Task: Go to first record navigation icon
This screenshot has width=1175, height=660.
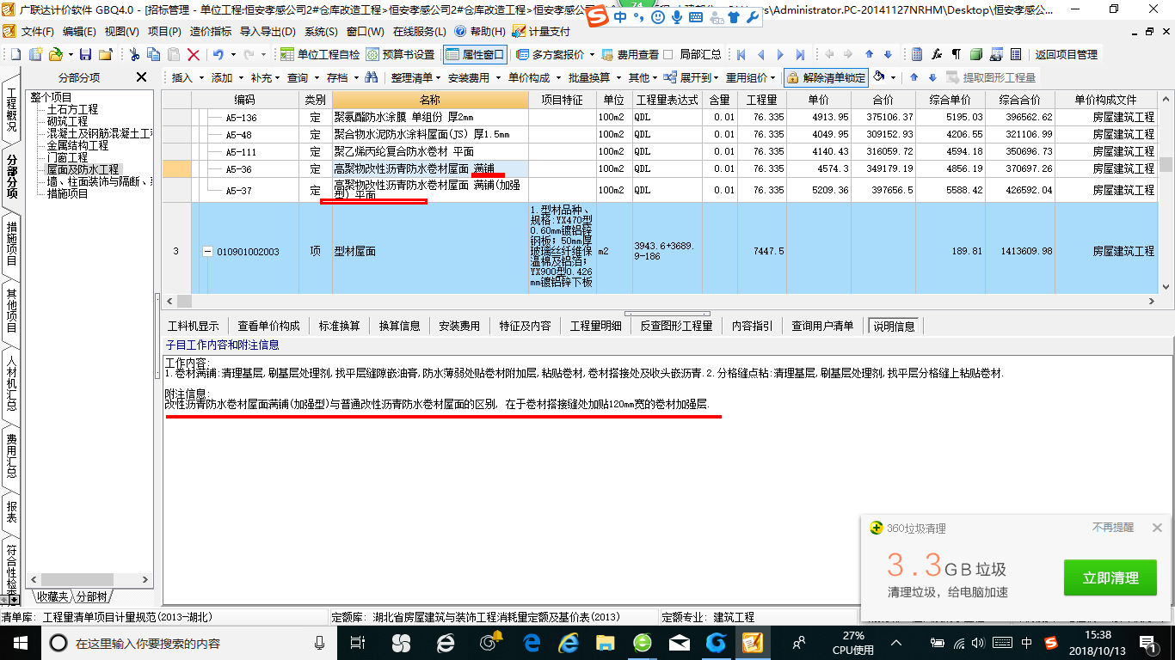Action: coord(741,54)
